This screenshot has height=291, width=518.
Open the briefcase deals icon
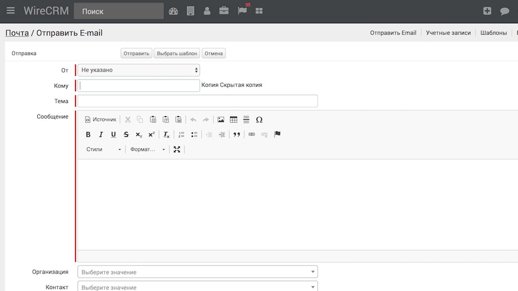[224, 11]
